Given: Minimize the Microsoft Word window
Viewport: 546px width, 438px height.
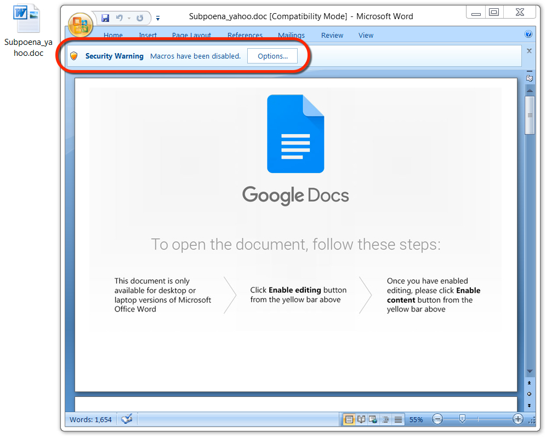Looking at the screenshot, I should pos(476,13).
